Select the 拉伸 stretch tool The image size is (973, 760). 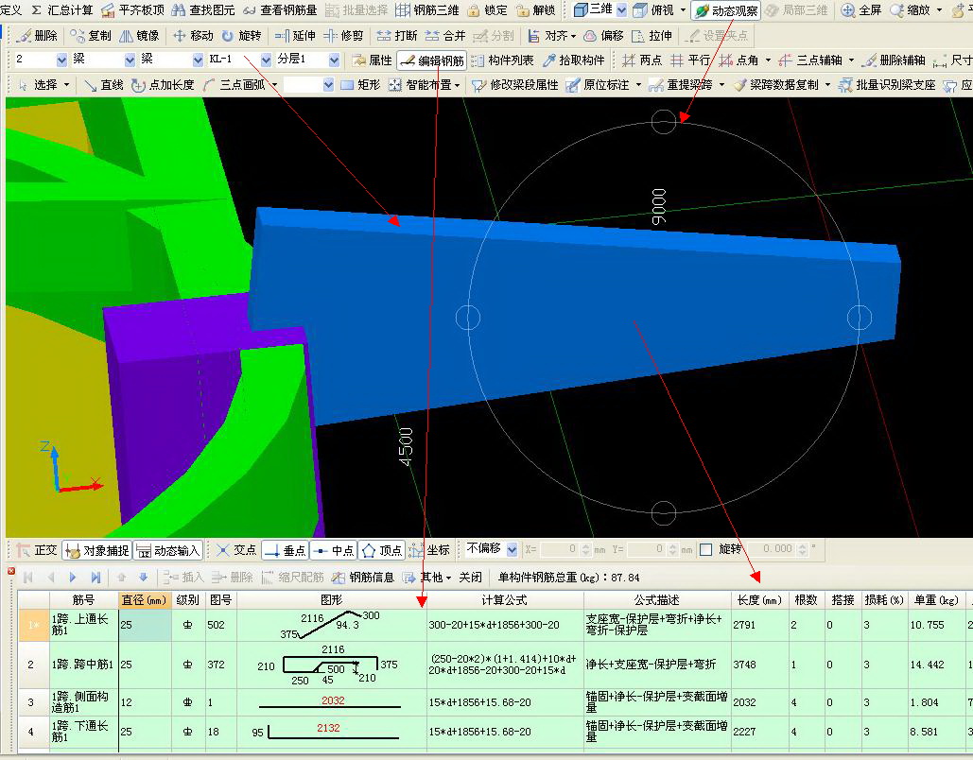652,35
